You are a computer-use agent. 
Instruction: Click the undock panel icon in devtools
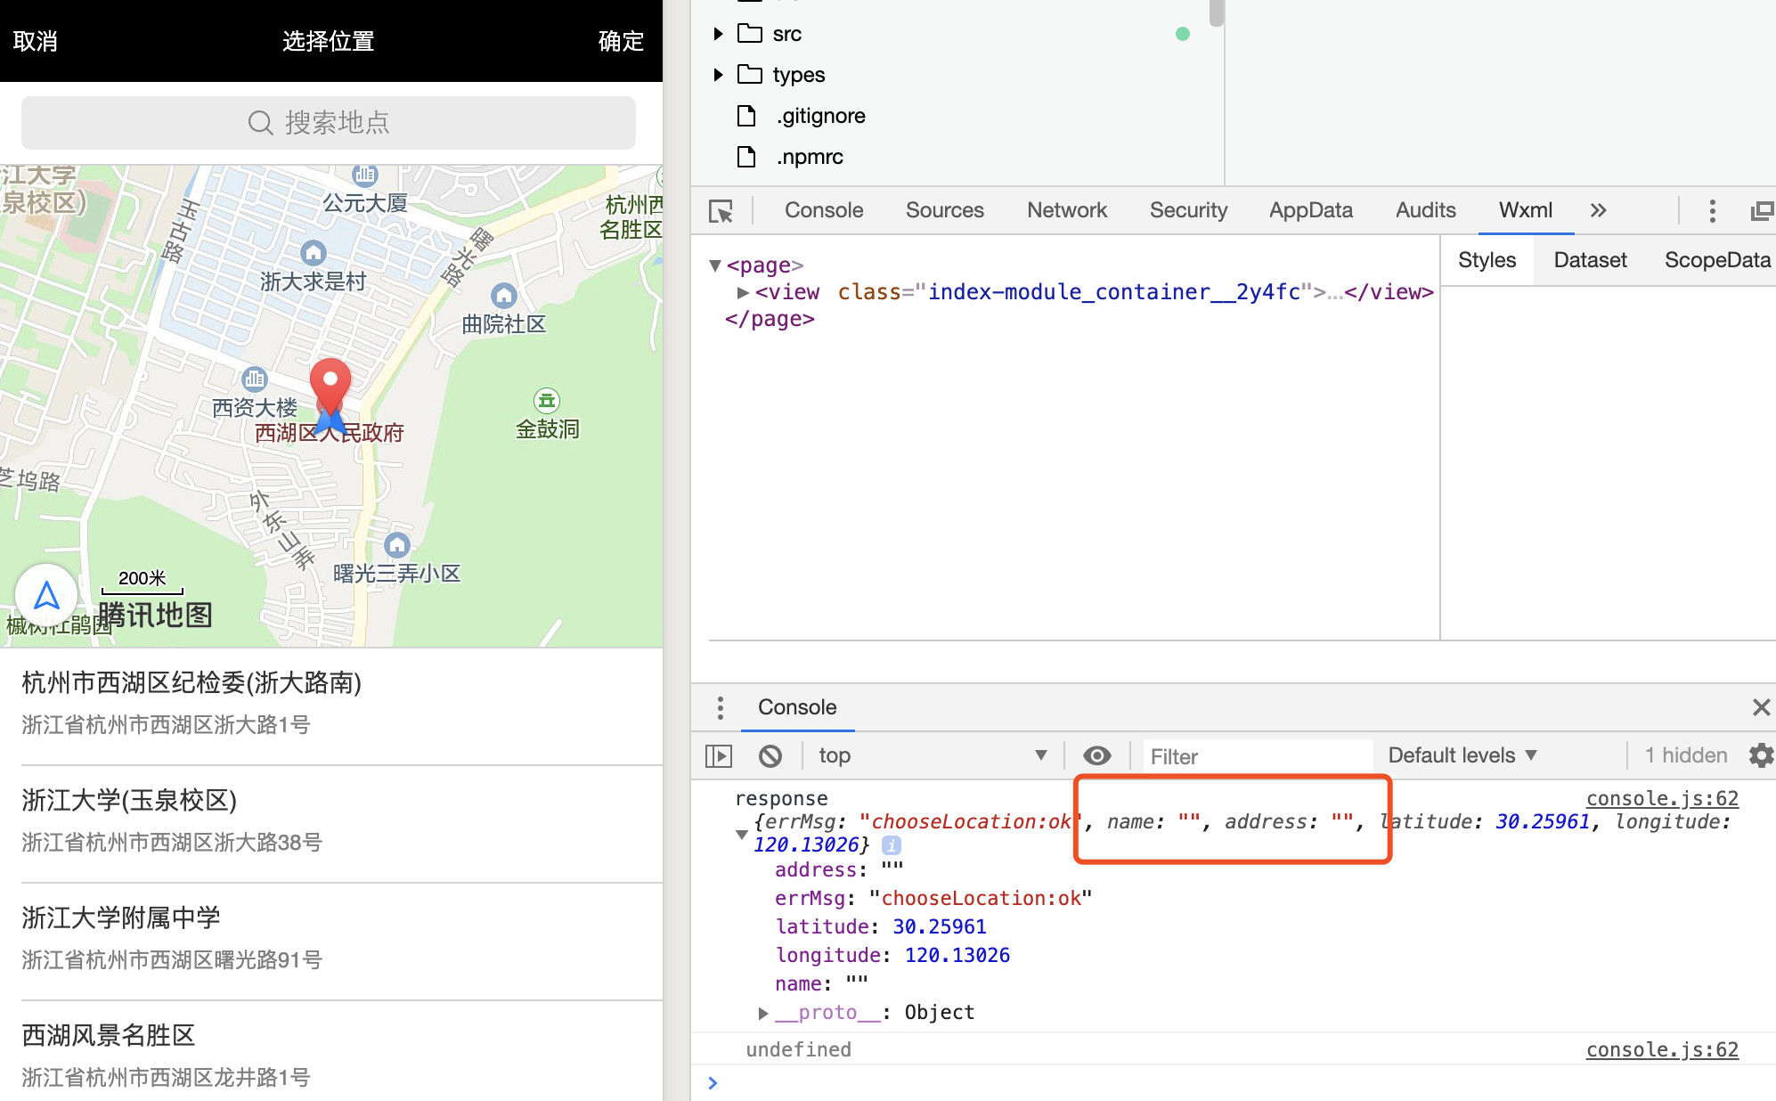point(1762,211)
